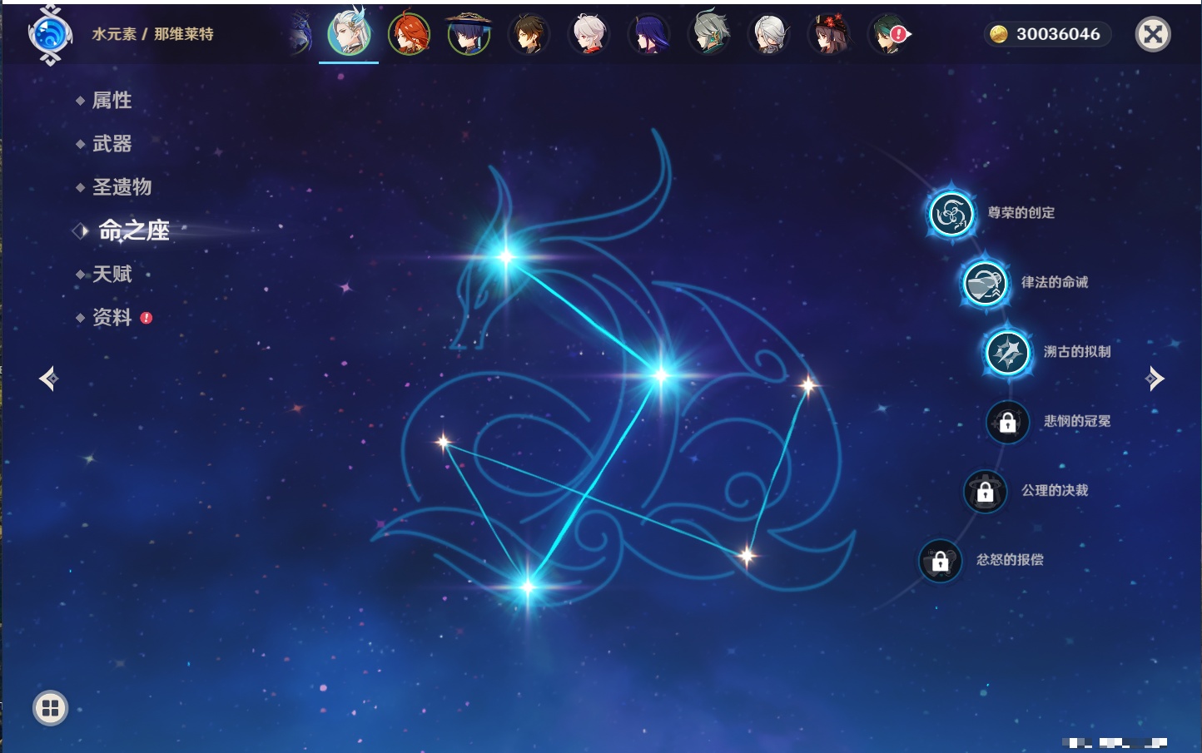
Task: Switch to the purple-haired Raiden avatar
Action: point(648,34)
